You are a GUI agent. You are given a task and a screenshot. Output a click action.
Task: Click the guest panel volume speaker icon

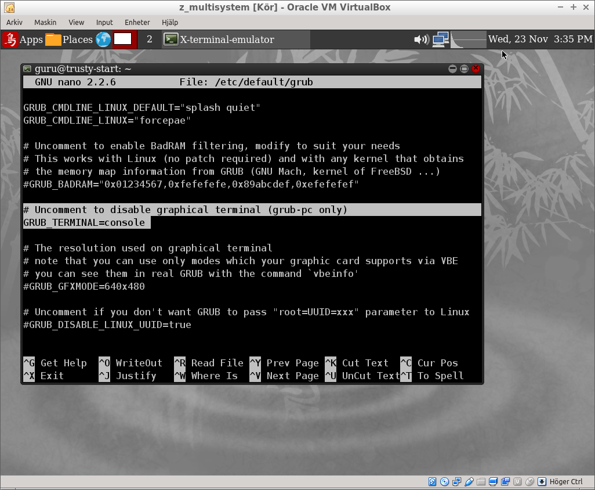click(x=420, y=39)
